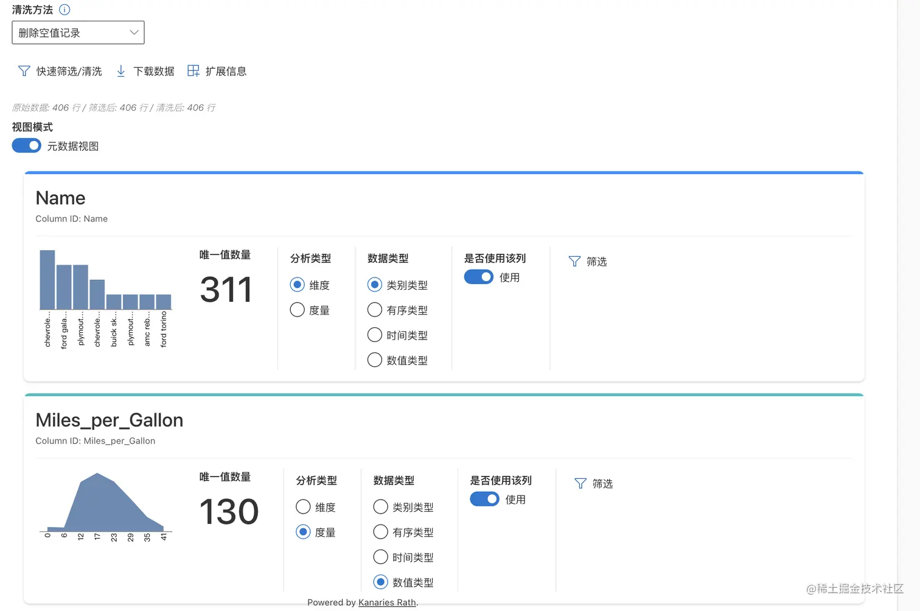Toggle 元数据视图 view mode switch

[x=26, y=145]
